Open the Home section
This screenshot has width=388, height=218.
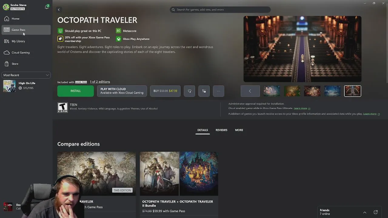26,19
